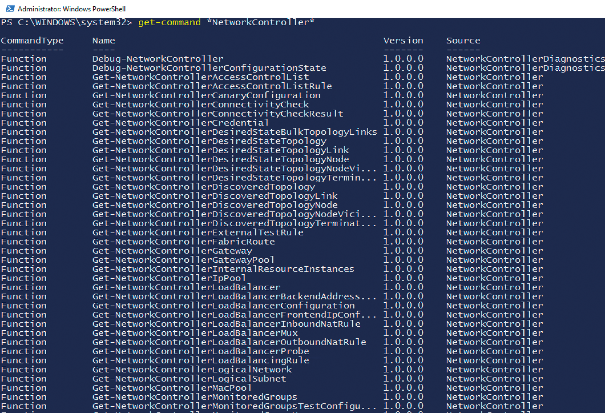This screenshot has height=413, width=605.
Task: Click the Name column header
Action: pos(103,40)
